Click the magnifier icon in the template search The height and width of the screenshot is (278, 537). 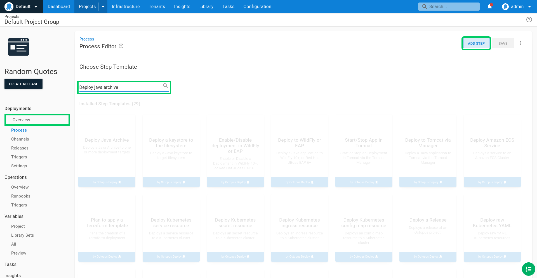166,86
